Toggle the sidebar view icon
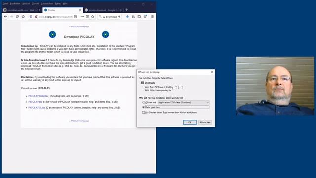This screenshot has width=316, height=178. (x=139, y=17)
